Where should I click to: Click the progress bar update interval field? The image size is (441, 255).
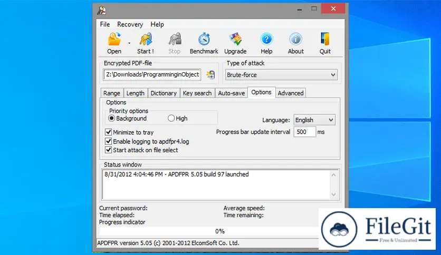pyautogui.click(x=304, y=132)
